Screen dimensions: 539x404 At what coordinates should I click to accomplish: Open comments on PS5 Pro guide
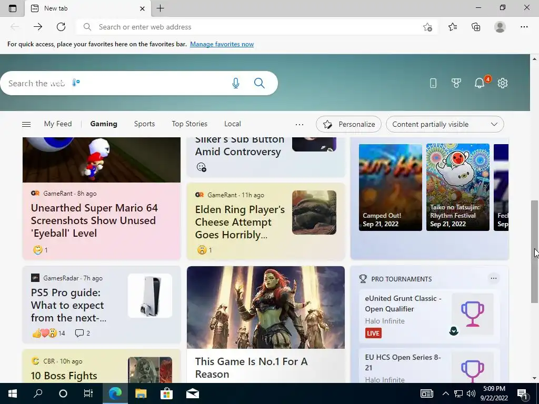(83, 333)
